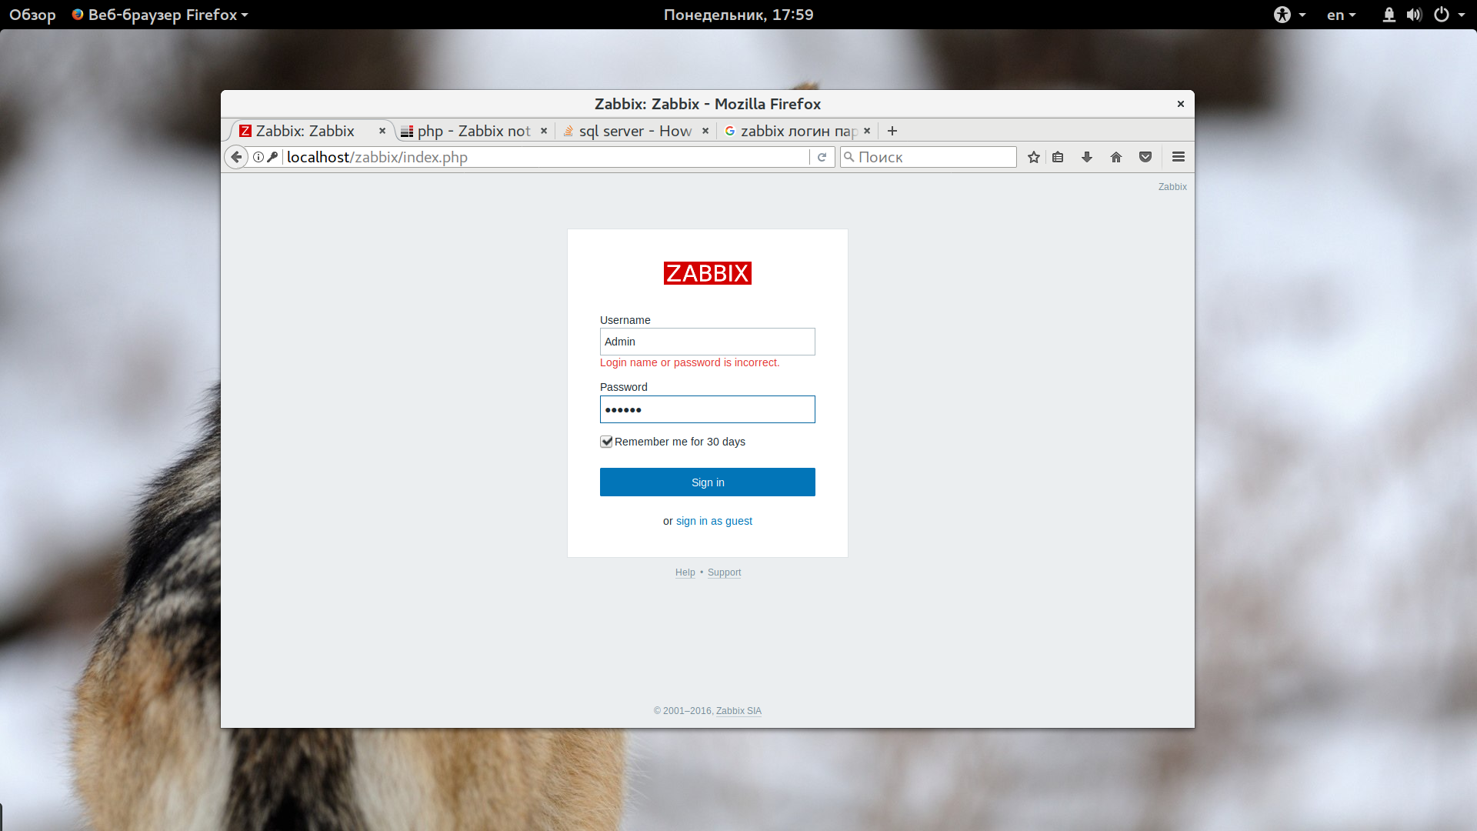Close the zabbix логин пар tab
Screen dimensions: 1477x831
867,131
